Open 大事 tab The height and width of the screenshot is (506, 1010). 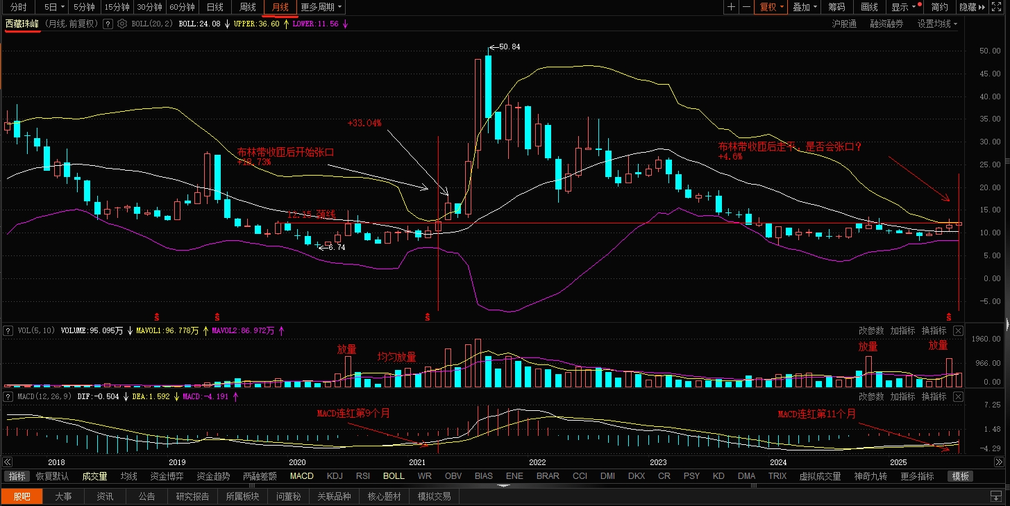pyautogui.click(x=63, y=496)
